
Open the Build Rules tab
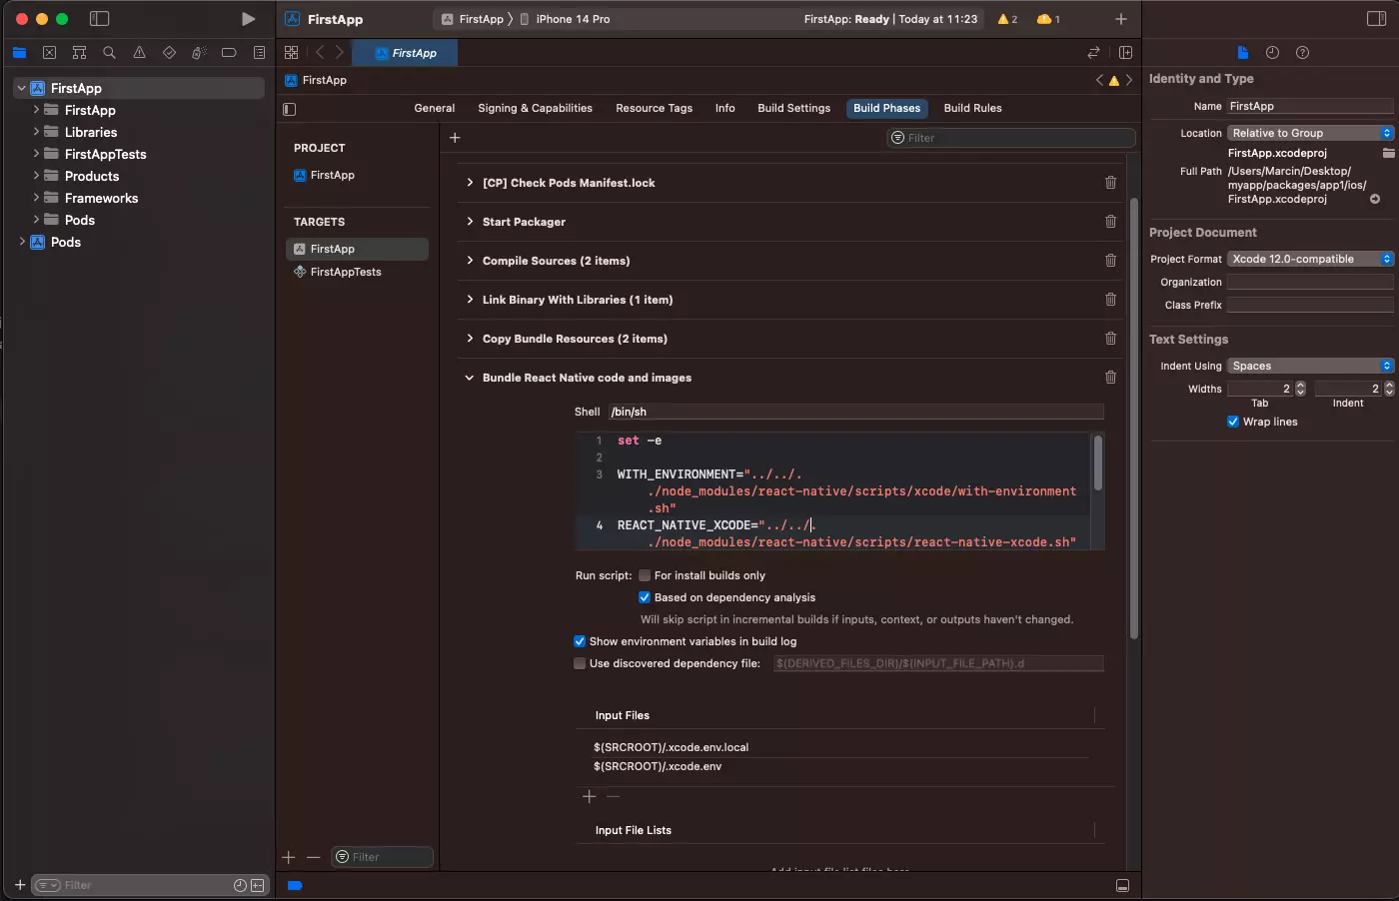(972, 108)
